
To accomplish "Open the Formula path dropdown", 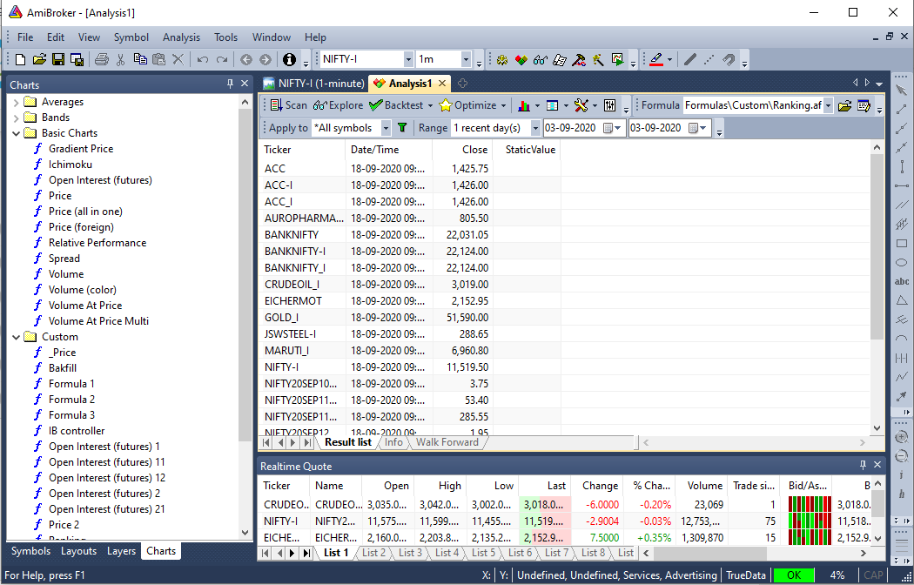I will tap(828, 105).
